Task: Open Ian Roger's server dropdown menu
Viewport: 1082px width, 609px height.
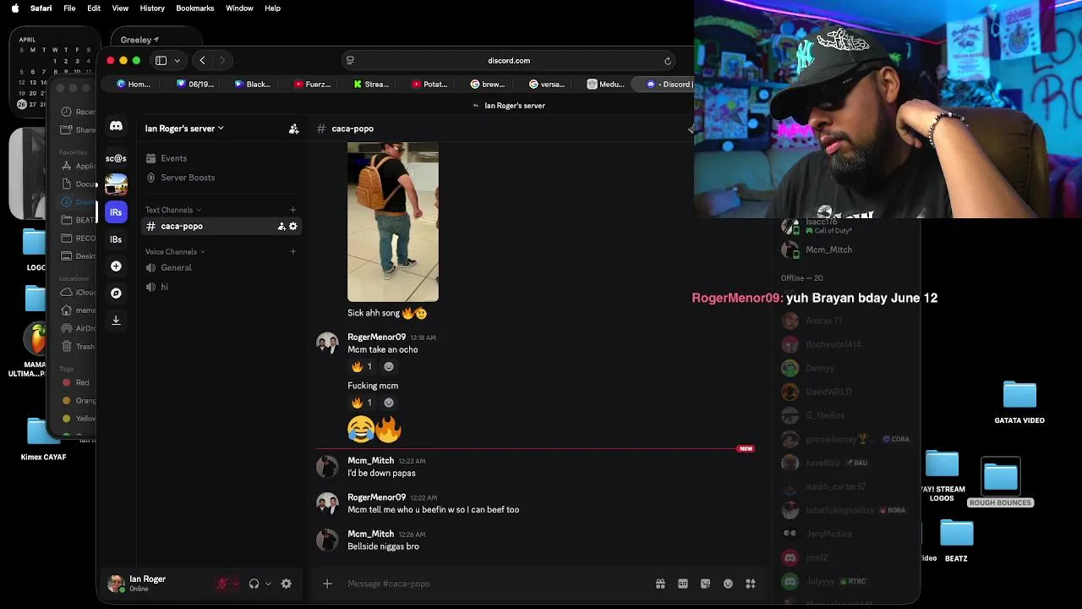Action: [184, 129]
